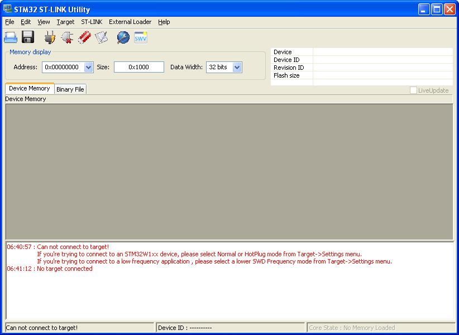
Task: Switch to the Binary File tab
Action: [x=70, y=89]
